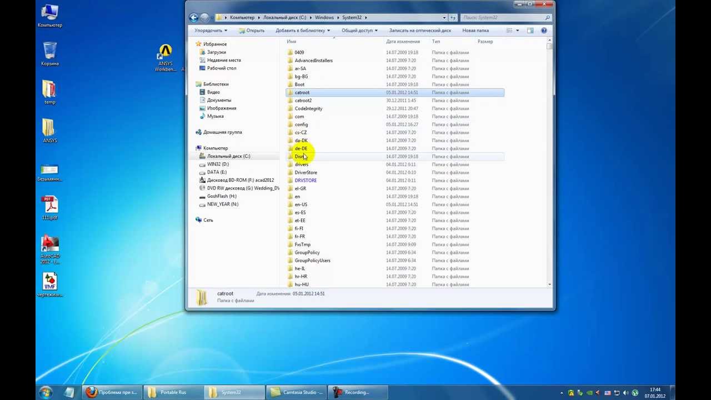Change view with the view mode icon
The image size is (711, 400).
tap(509, 31)
